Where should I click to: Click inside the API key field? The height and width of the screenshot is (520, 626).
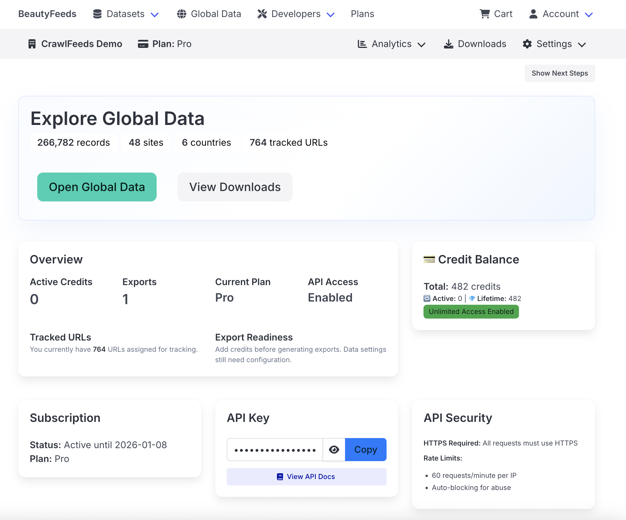point(275,449)
